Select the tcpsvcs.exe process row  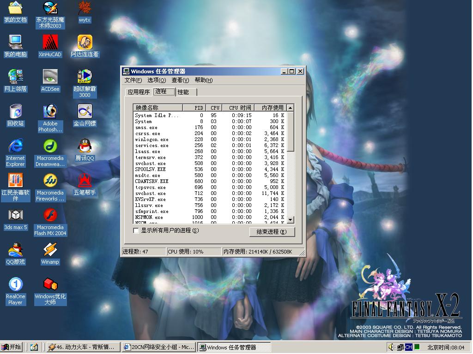(210, 187)
